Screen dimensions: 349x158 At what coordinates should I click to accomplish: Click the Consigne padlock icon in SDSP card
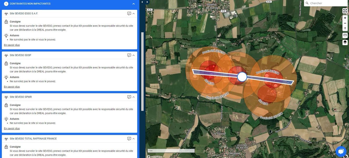click(x=6, y=63)
